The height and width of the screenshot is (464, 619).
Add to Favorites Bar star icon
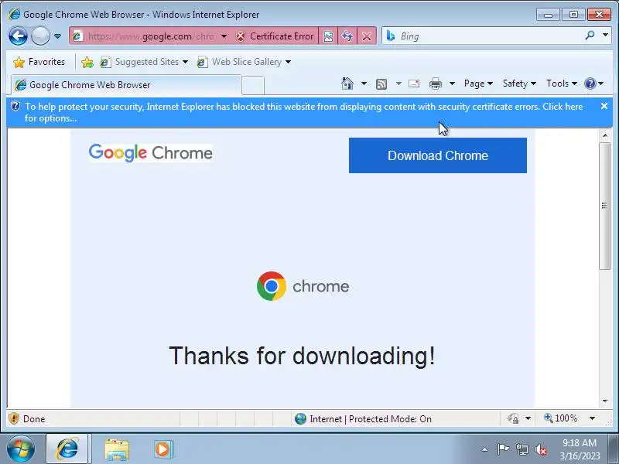tap(87, 62)
